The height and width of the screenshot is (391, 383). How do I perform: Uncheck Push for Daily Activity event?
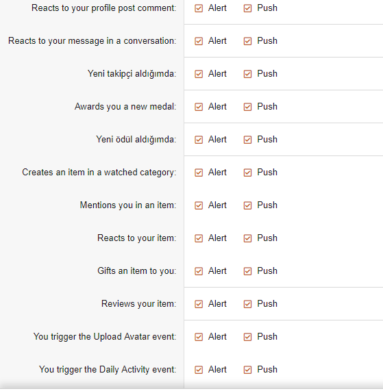(x=247, y=370)
